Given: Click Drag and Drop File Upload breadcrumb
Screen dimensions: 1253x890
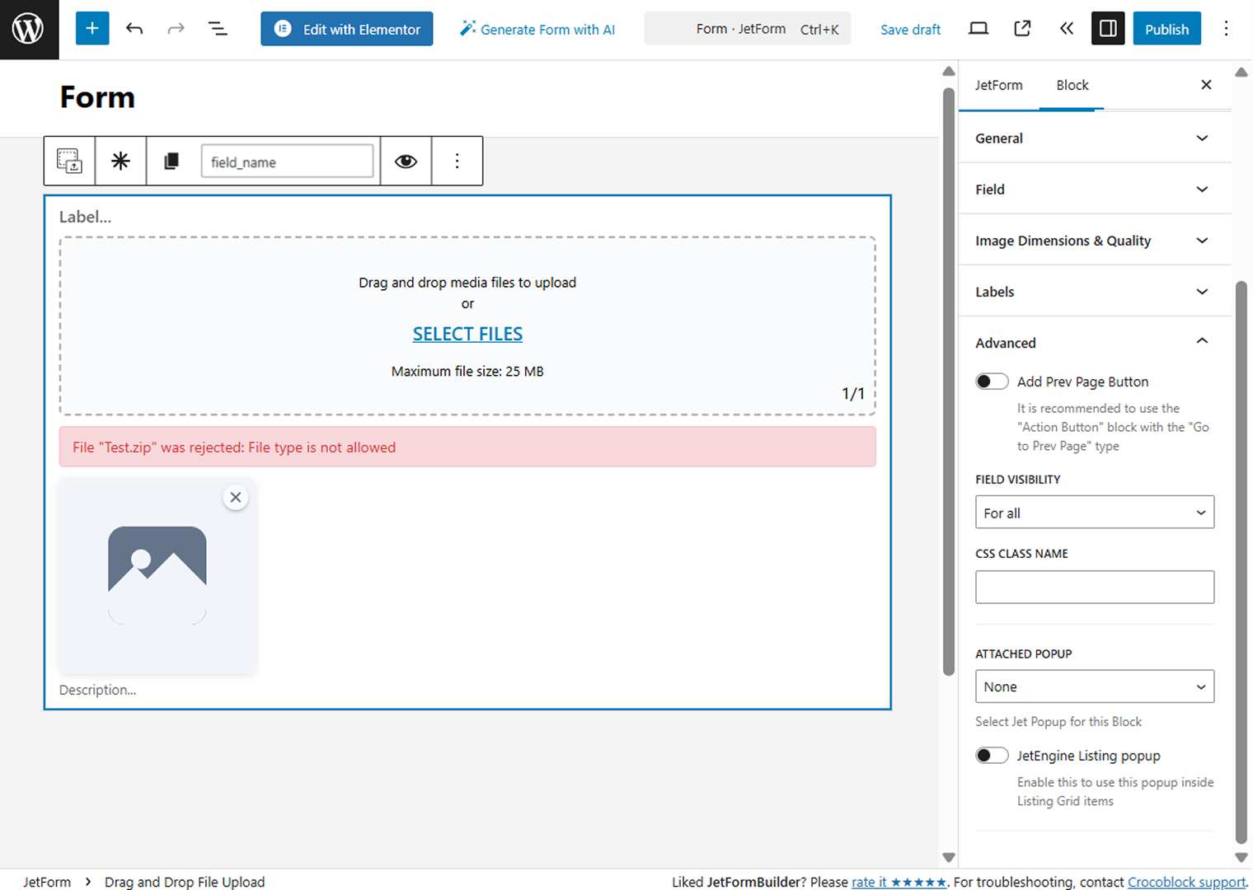Looking at the screenshot, I should click(x=185, y=881).
